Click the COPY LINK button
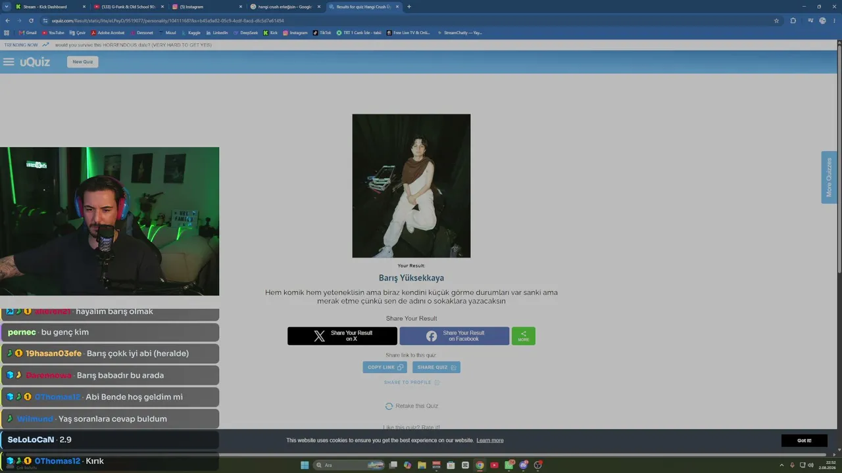Viewport: 842px width, 473px height. pyautogui.click(x=385, y=367)
